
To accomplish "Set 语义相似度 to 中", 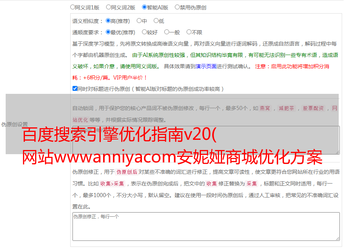I will point(139,21).
